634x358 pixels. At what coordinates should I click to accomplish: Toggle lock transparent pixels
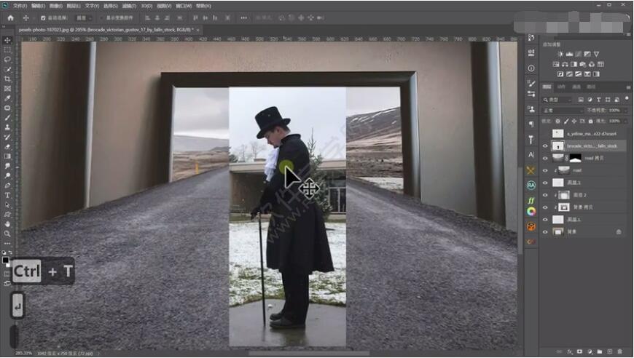click(558, 121)
